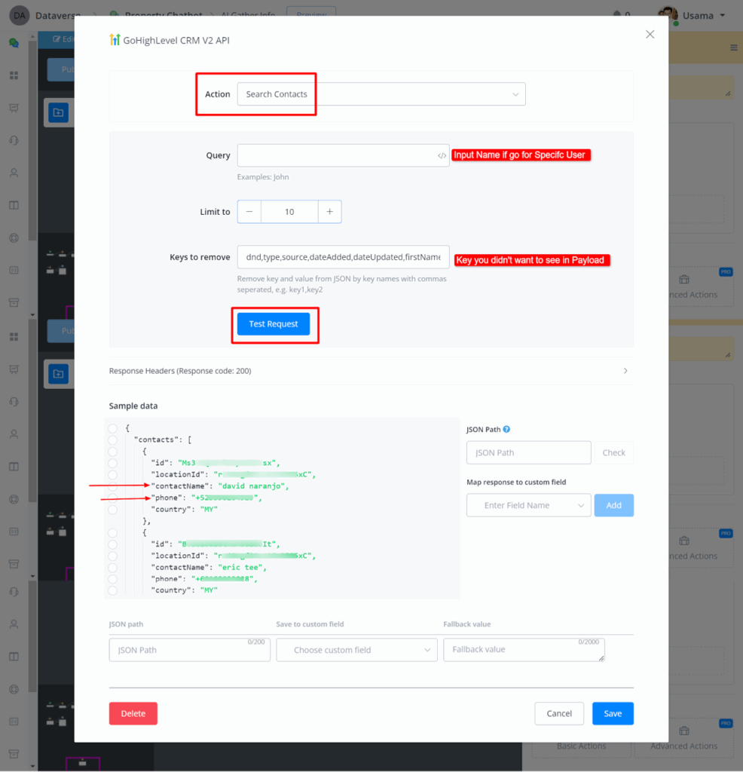Viewport: 743px width, 772px height.
Task: Open the Choose custom field dropdown
Action: coord(356,650)
